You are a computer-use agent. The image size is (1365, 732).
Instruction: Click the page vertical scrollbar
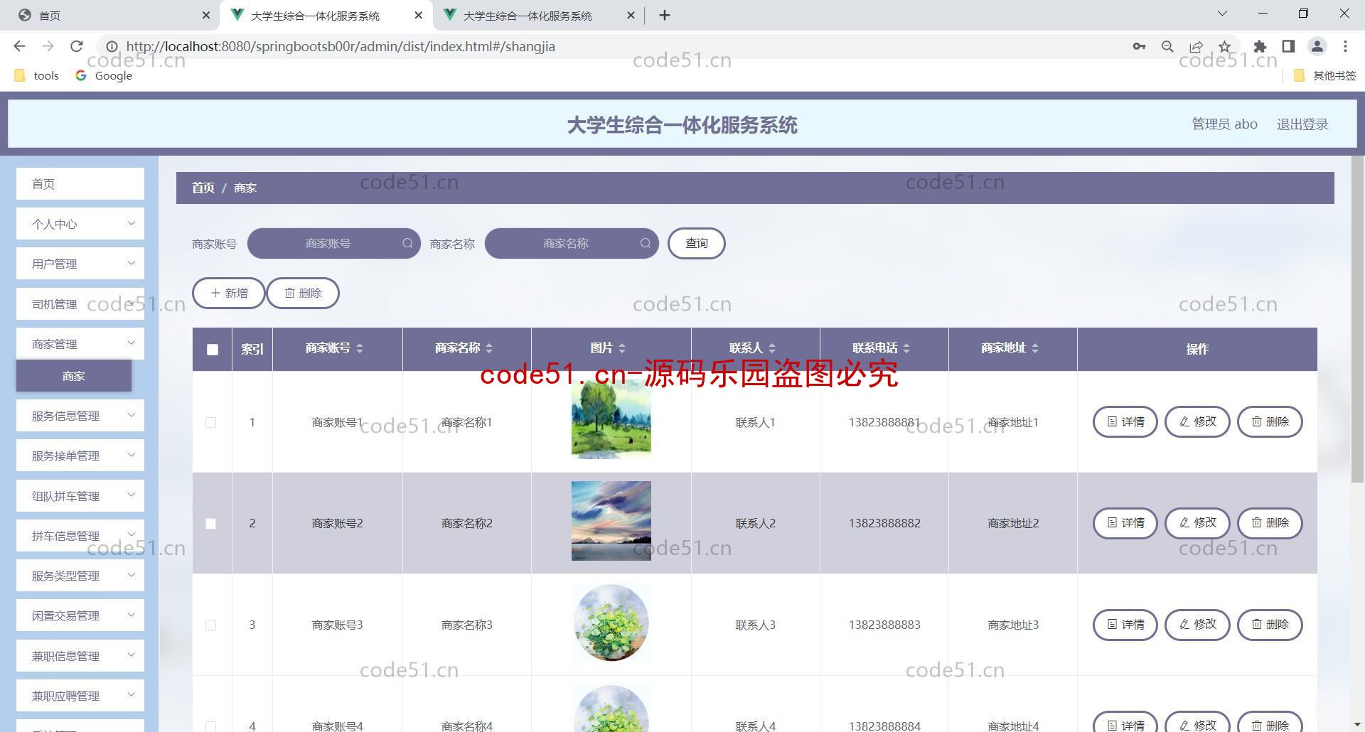point(1357,320)
